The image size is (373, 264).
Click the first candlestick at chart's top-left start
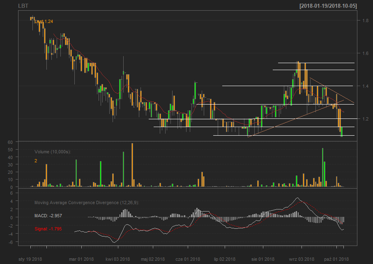coord(31,18)
